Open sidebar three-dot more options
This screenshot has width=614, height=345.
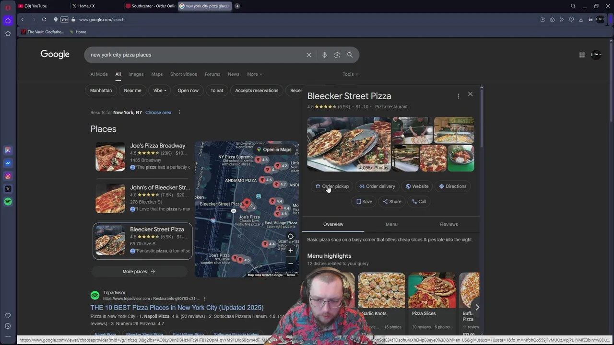[x=8, y=336]
